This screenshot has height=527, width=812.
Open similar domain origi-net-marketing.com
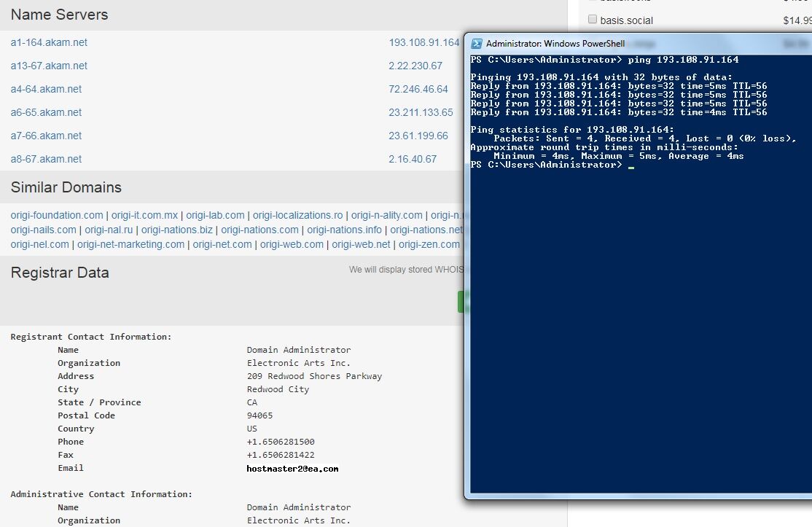tap(131, 244)
